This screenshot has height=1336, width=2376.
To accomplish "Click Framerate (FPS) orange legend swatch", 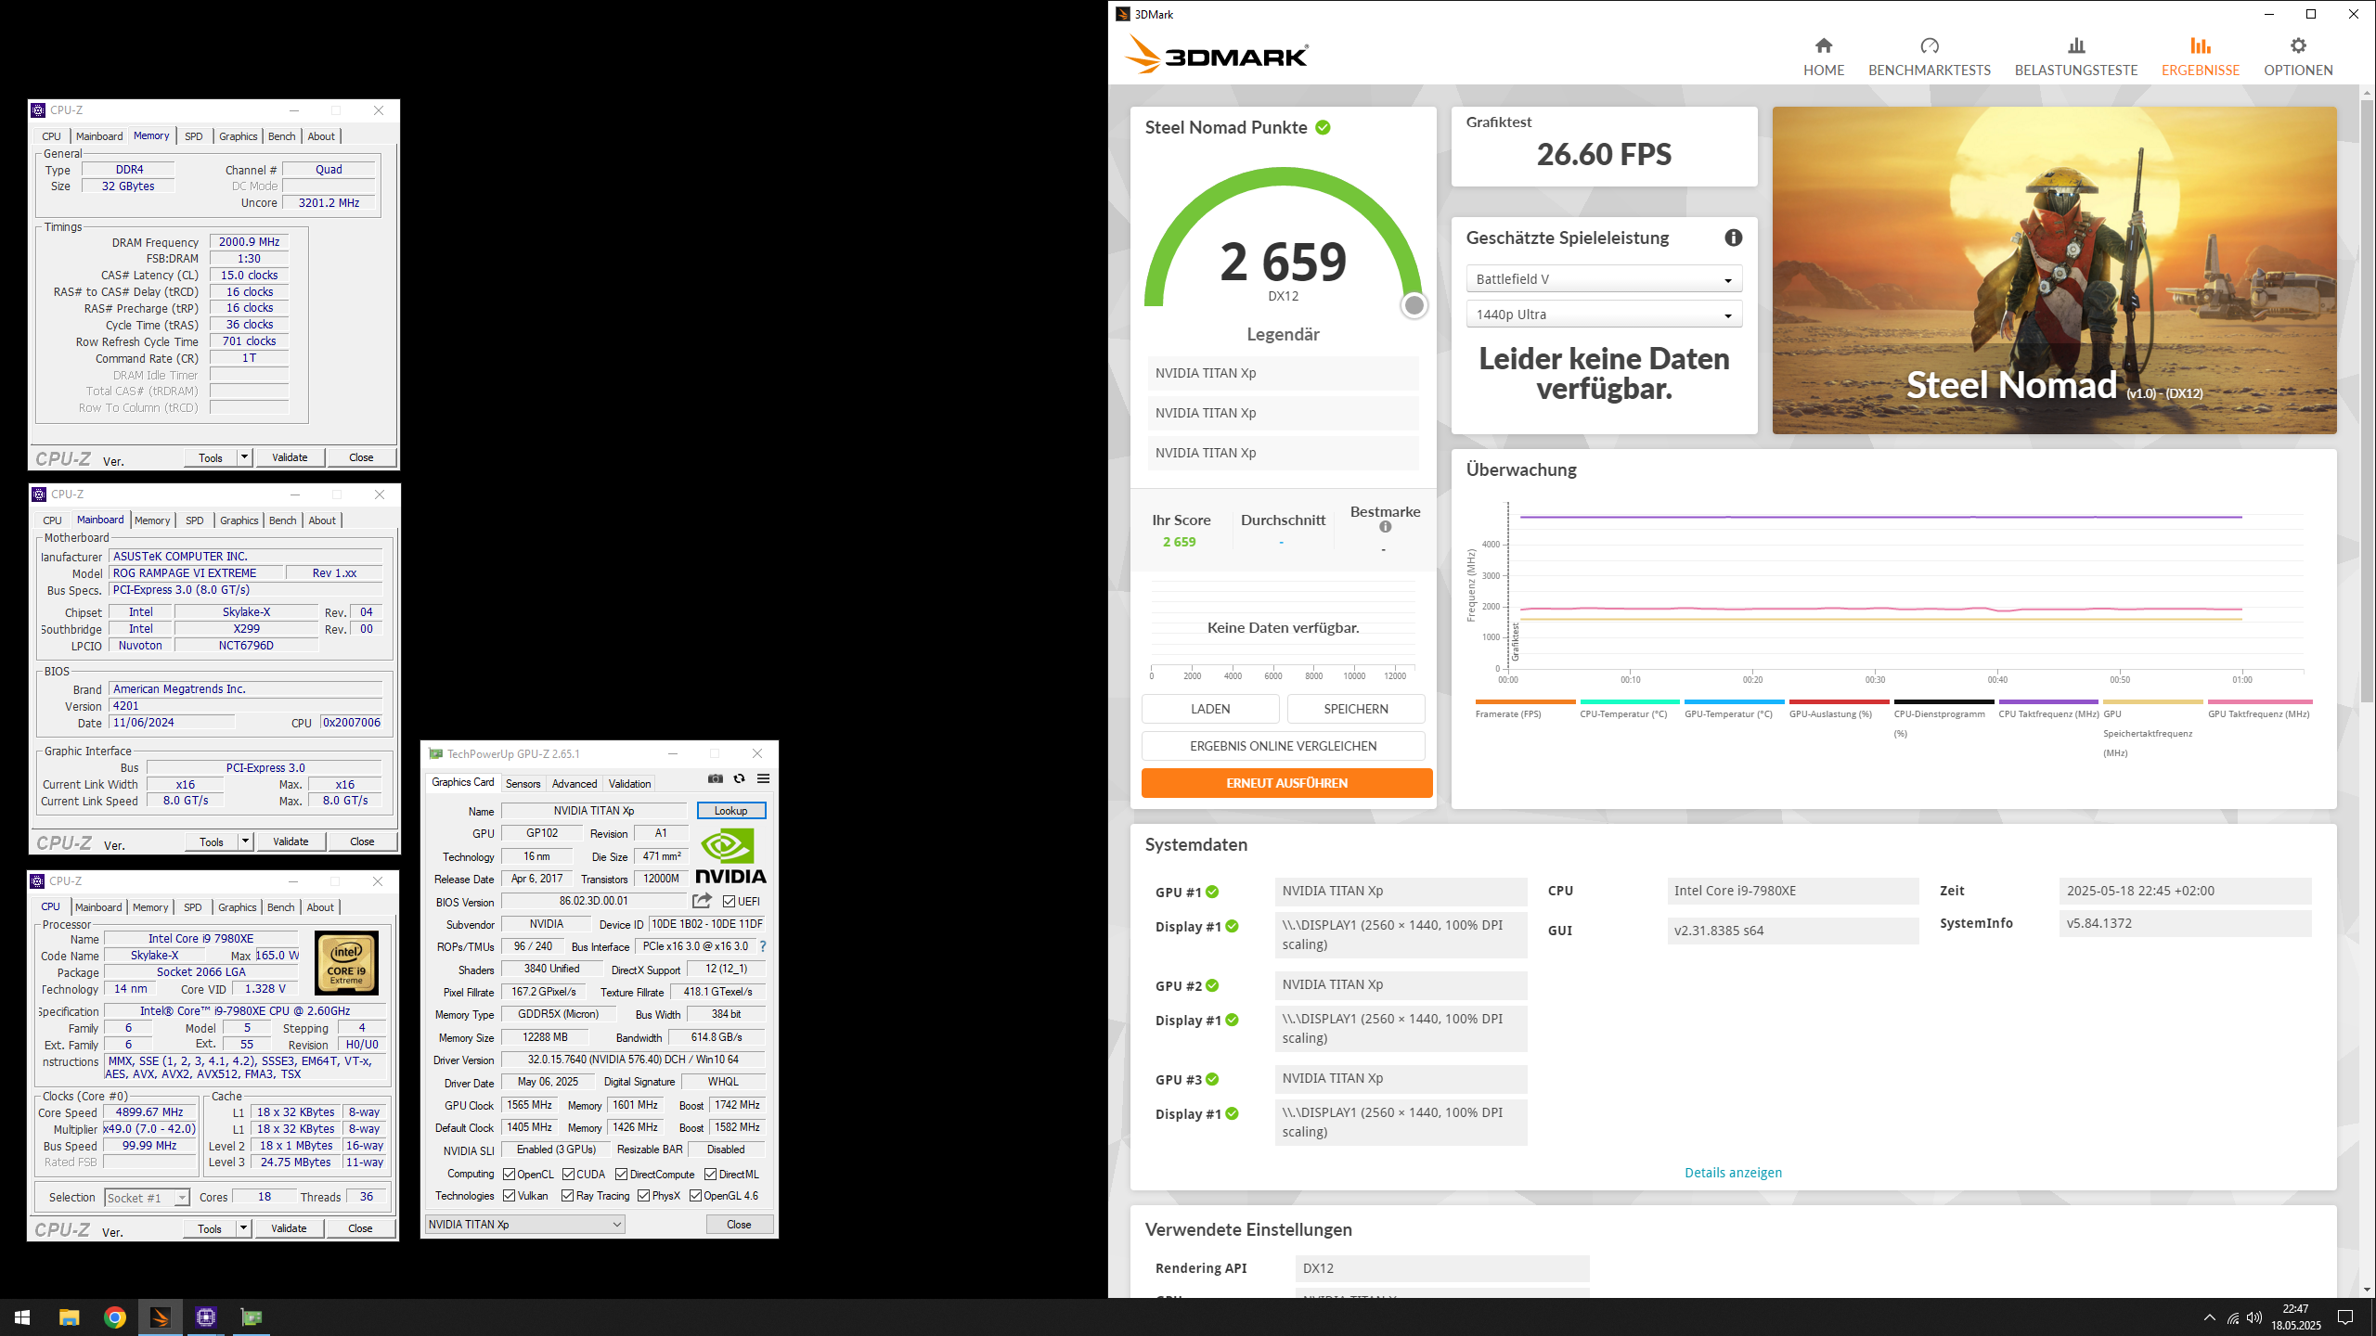I will pos(1525,701).
